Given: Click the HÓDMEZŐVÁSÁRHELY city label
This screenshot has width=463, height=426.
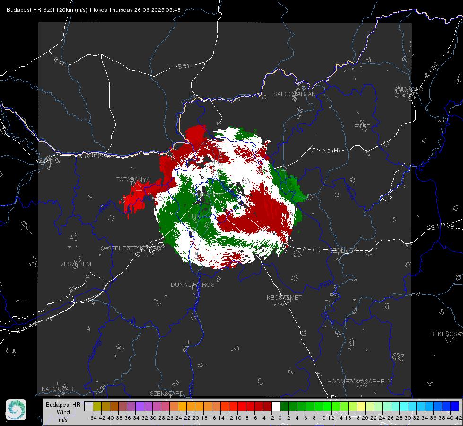Looking at the screenshot, I should pyautogui.click(x=359, y=382).
